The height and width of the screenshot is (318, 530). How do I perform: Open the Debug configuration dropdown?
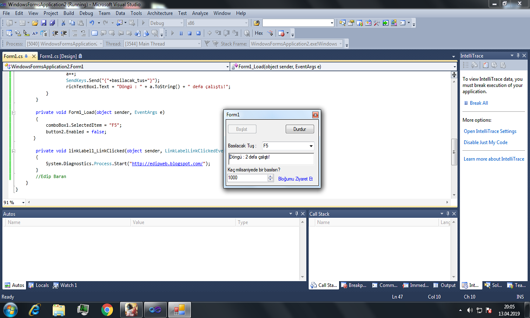(181, 23)
